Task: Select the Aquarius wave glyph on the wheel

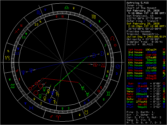Action: [13, 86]
